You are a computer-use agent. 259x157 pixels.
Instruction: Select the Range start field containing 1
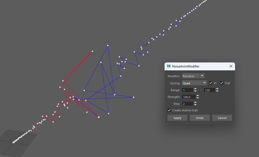(188, 90)
